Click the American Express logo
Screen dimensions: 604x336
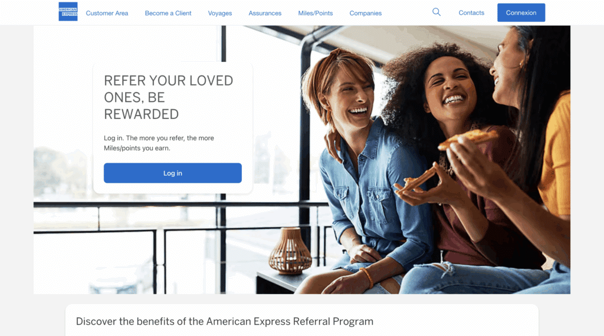pyautogui.click(x=68, y=12)
